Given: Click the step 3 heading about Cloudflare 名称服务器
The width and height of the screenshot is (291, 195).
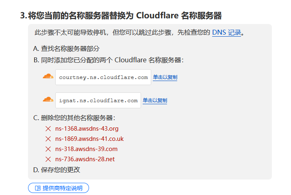Looking at the screenshot, I should point(121,15).
